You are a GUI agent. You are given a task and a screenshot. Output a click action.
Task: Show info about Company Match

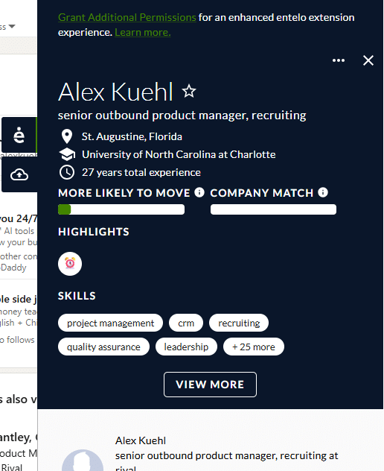[323, 192]
